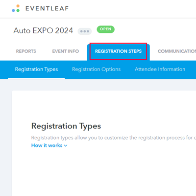Click the EVENTLEAF brand name text
Image resolution: width=196 pixels, height=196 pixels.
click(47, 8)
